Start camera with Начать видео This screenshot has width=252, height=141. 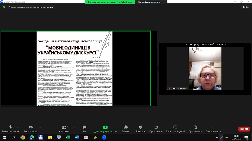pyautogui.click(x=31, y=128)
